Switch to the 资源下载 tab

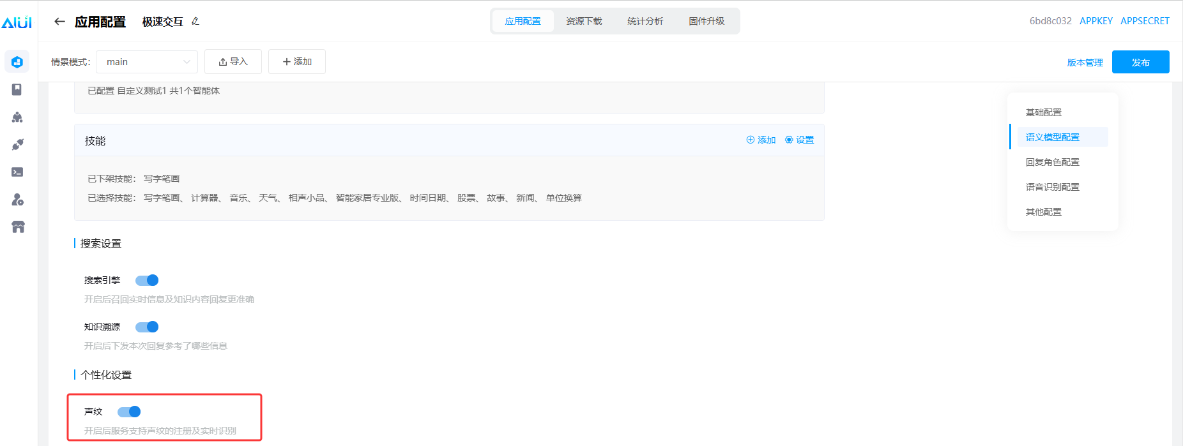pos(584,21)
